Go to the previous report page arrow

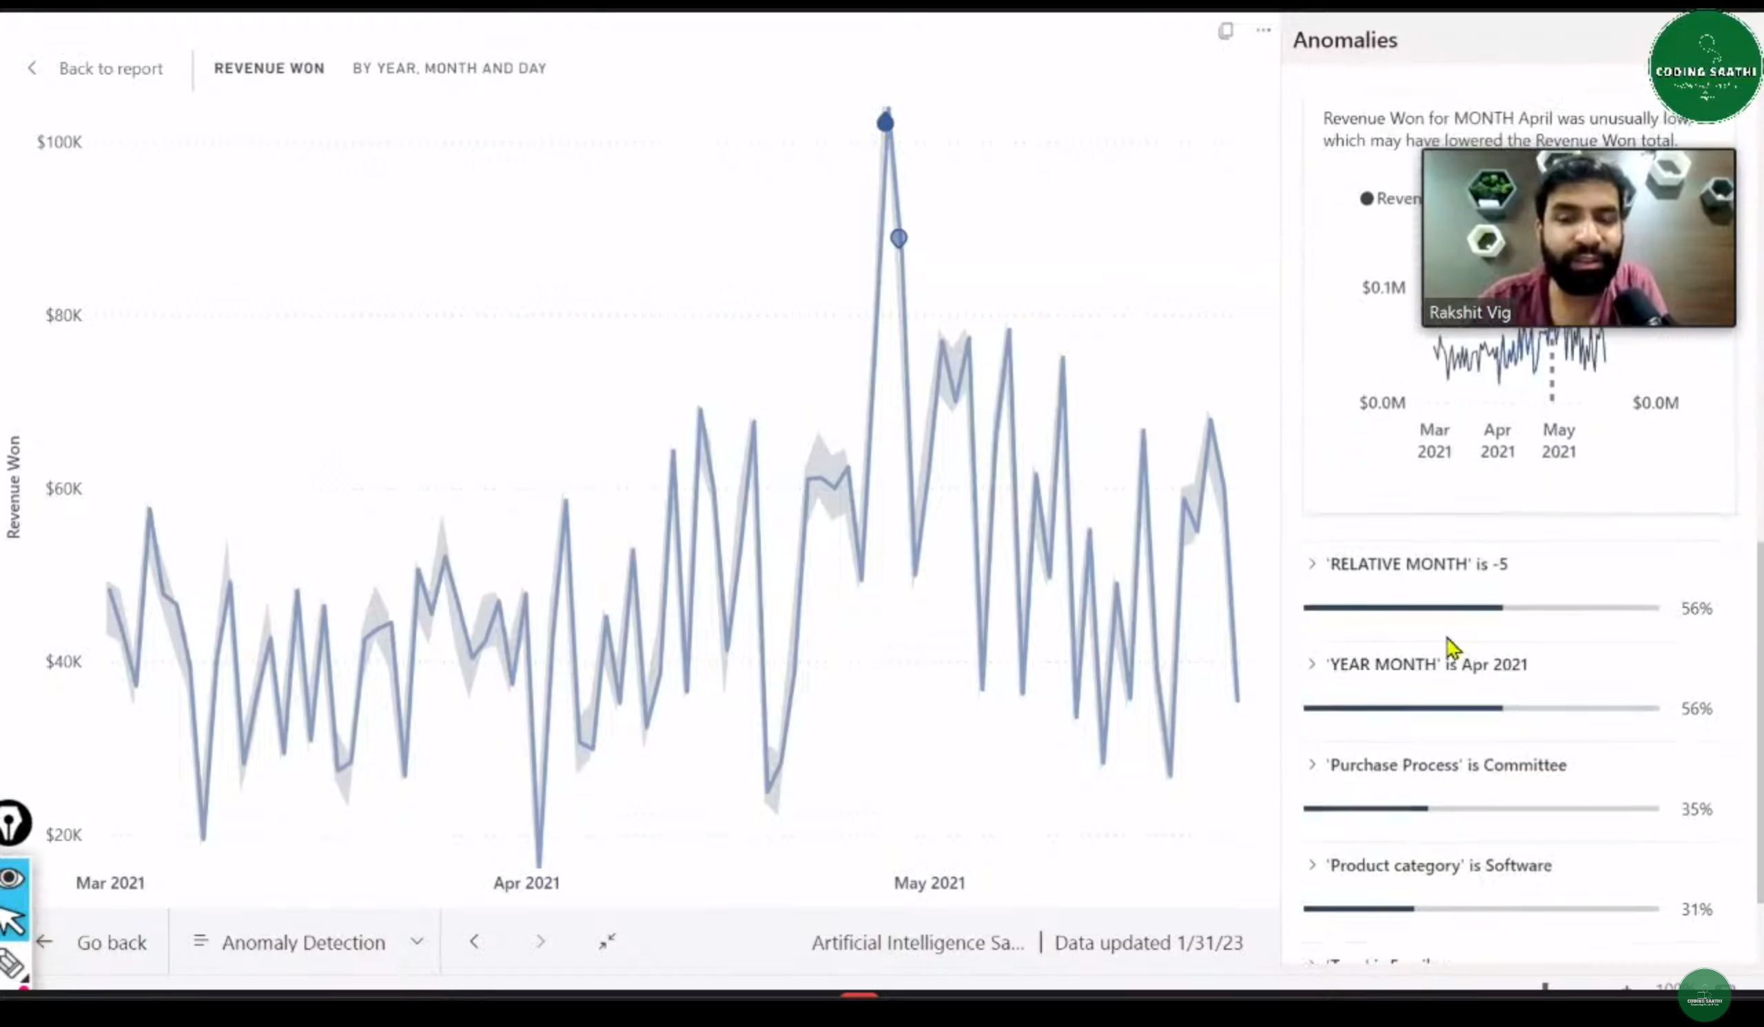click(475, 942)
